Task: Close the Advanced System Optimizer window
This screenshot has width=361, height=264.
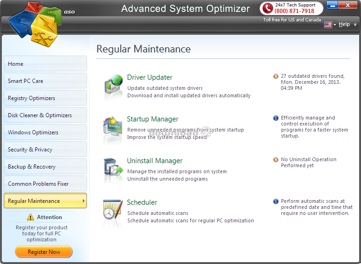Action: click(x=348, y=5)
